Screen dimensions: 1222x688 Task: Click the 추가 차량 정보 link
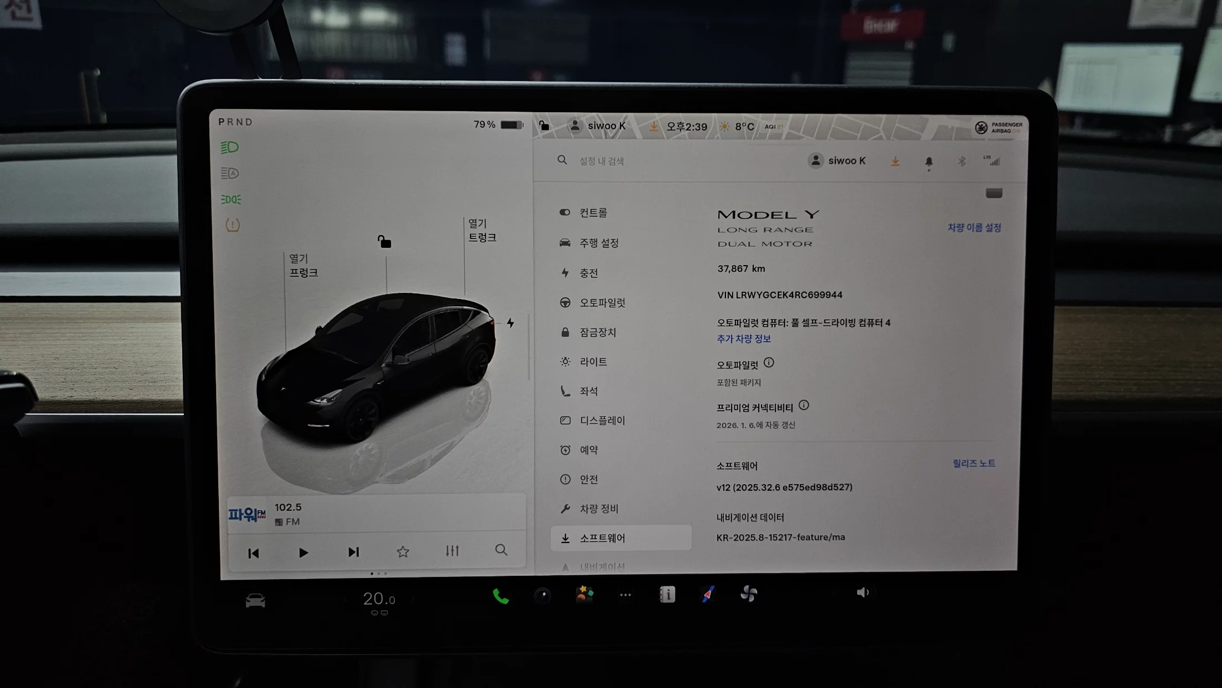pyautogui.click(x=744, y=338)
